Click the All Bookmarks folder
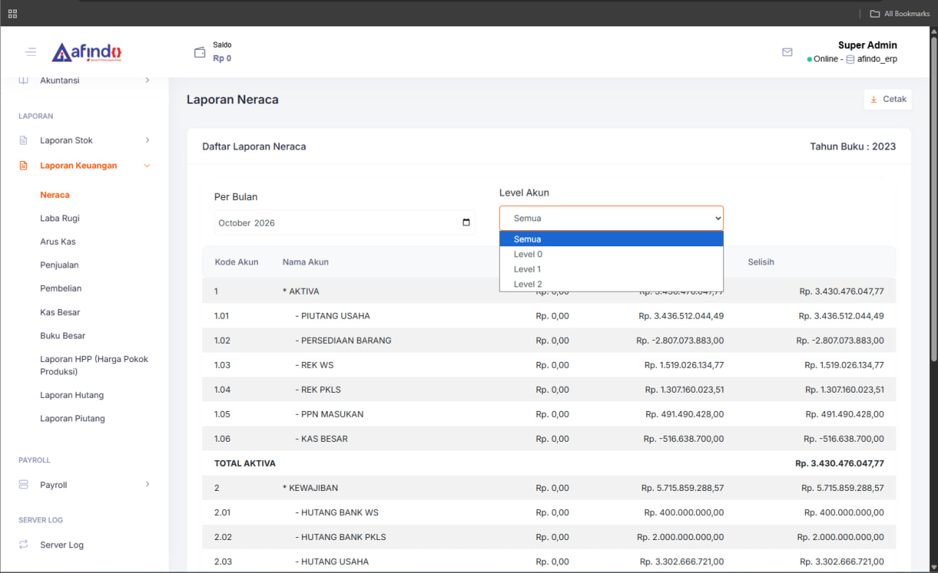 pyautogui.click(x=899, y=13)
